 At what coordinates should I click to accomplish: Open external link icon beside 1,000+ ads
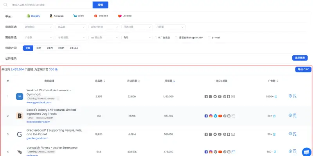276,97
